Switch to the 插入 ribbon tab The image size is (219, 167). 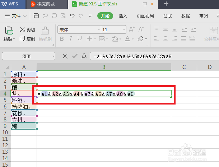point(123,16)
